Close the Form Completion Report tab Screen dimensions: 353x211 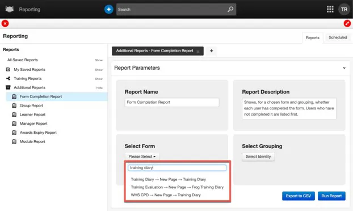198,52
